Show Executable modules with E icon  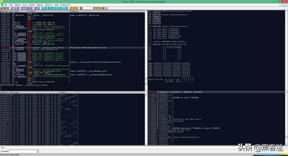[46, 8]
